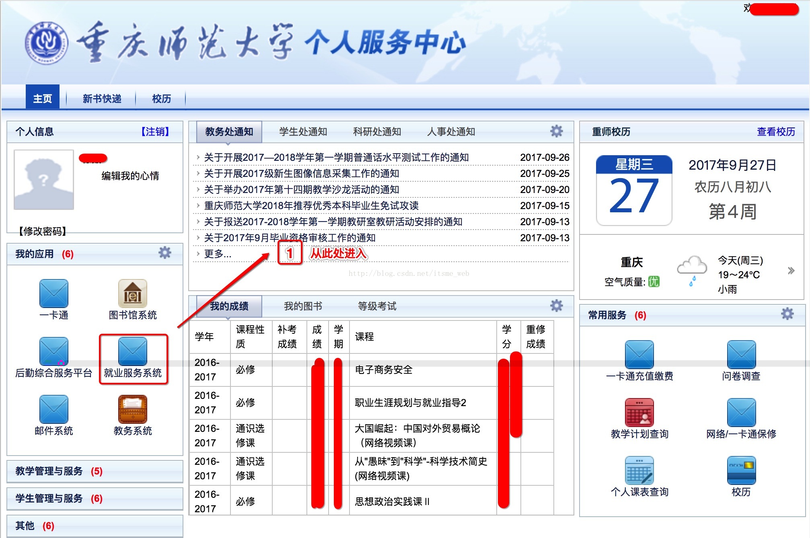This screenshot has height=538, width=810.
Task: Switch to 学生处通知 tab
Action: tap(303, 132)
